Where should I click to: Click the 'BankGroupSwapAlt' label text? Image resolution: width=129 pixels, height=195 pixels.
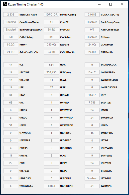tap(31, 30)
